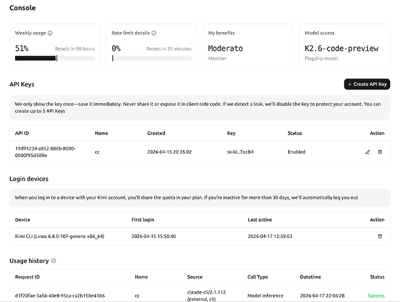Click the Enabled status cell
Screen dimensions: 400x302
pyautogui.click(x=297, y=152)
